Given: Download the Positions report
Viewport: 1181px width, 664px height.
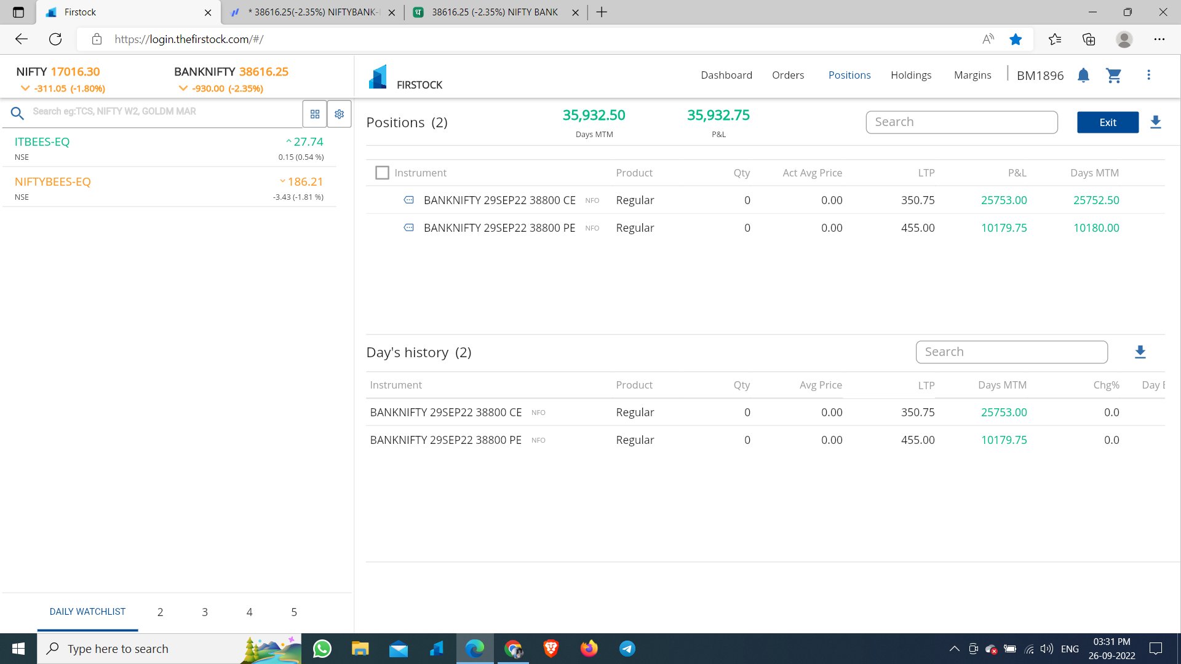Looking at the screenshot, I should [x=1156, y=122].
